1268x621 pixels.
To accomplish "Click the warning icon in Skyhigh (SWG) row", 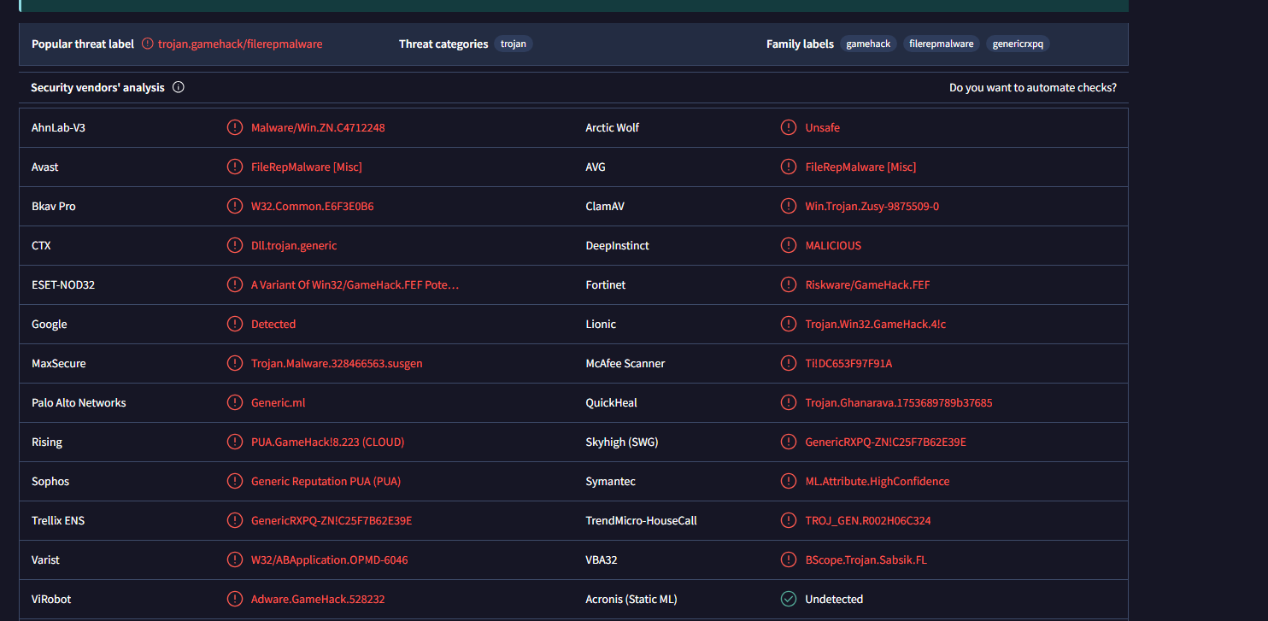I will (789, 442).
